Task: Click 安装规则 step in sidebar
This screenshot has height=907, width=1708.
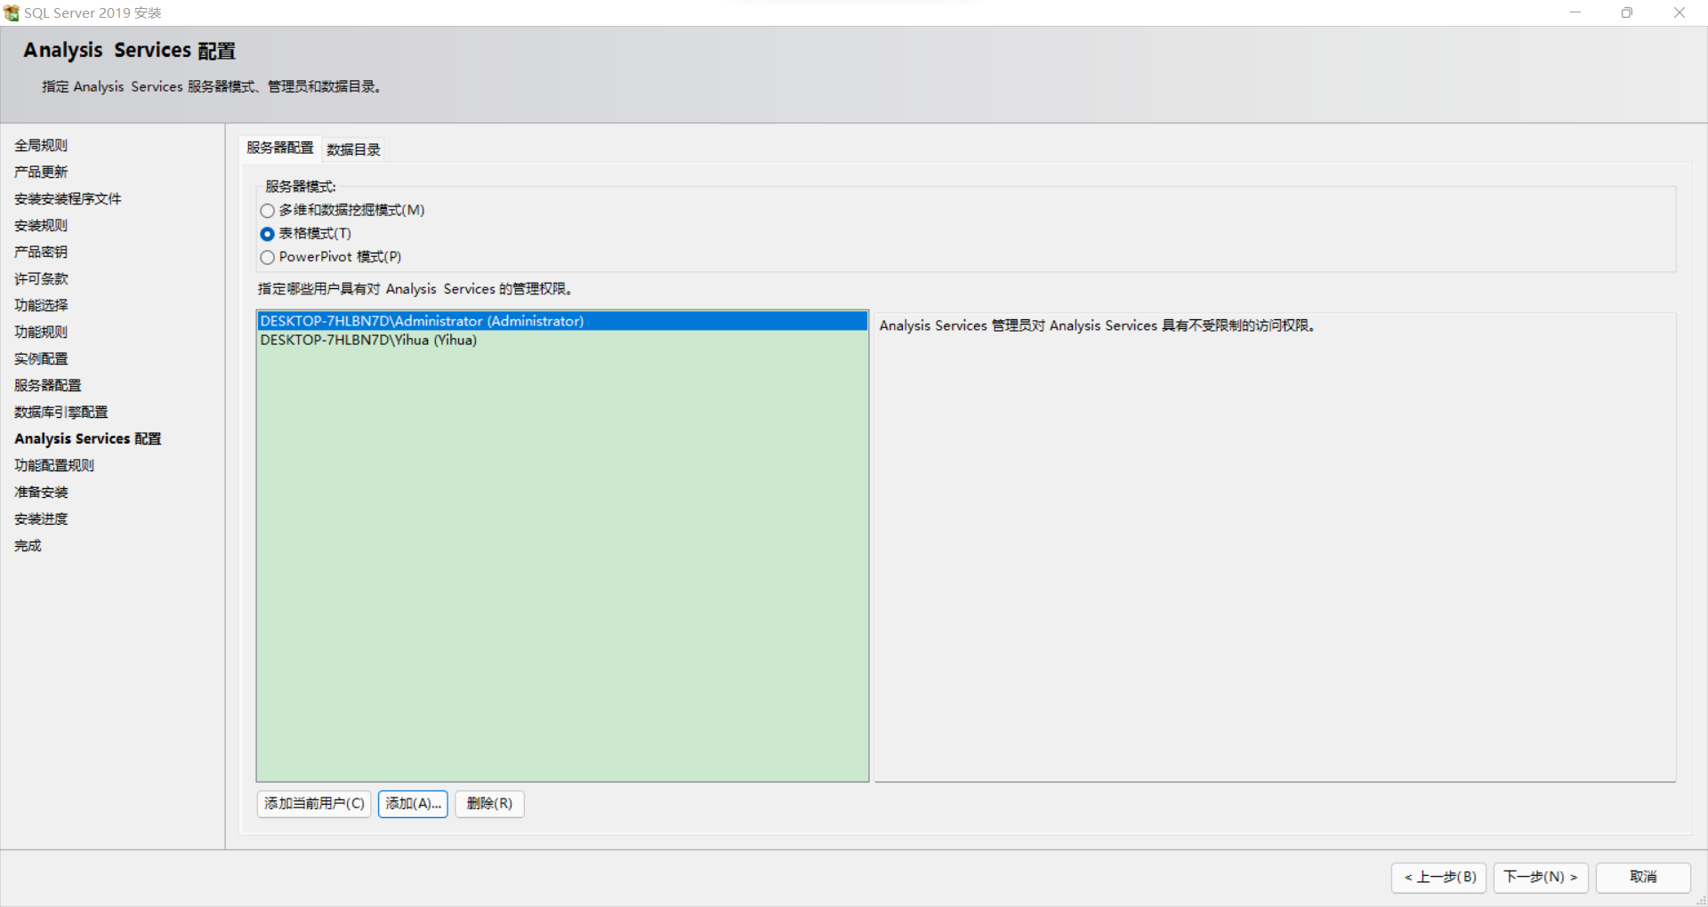Action: (x=41, y=225)
